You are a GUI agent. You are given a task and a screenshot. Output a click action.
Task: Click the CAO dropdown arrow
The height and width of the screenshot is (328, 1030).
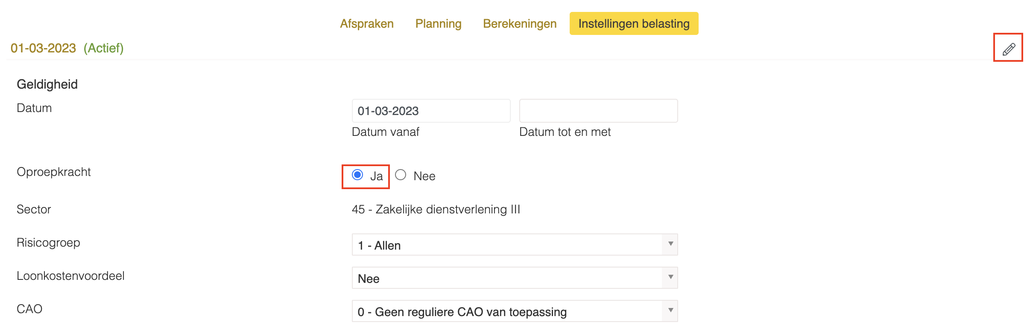pyautogui.click(x=670, y=311)
